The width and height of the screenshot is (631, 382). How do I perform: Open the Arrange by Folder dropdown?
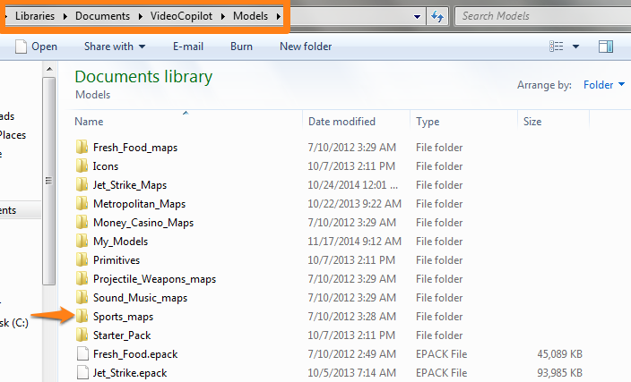[x=603, y=85]
